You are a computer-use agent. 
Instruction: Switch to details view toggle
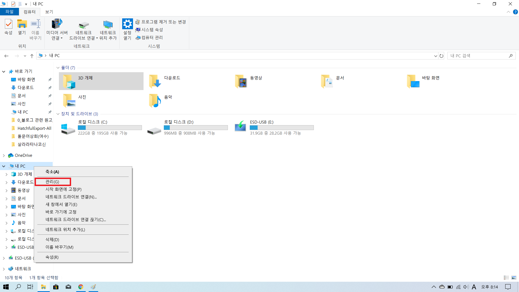pos(506,278)
